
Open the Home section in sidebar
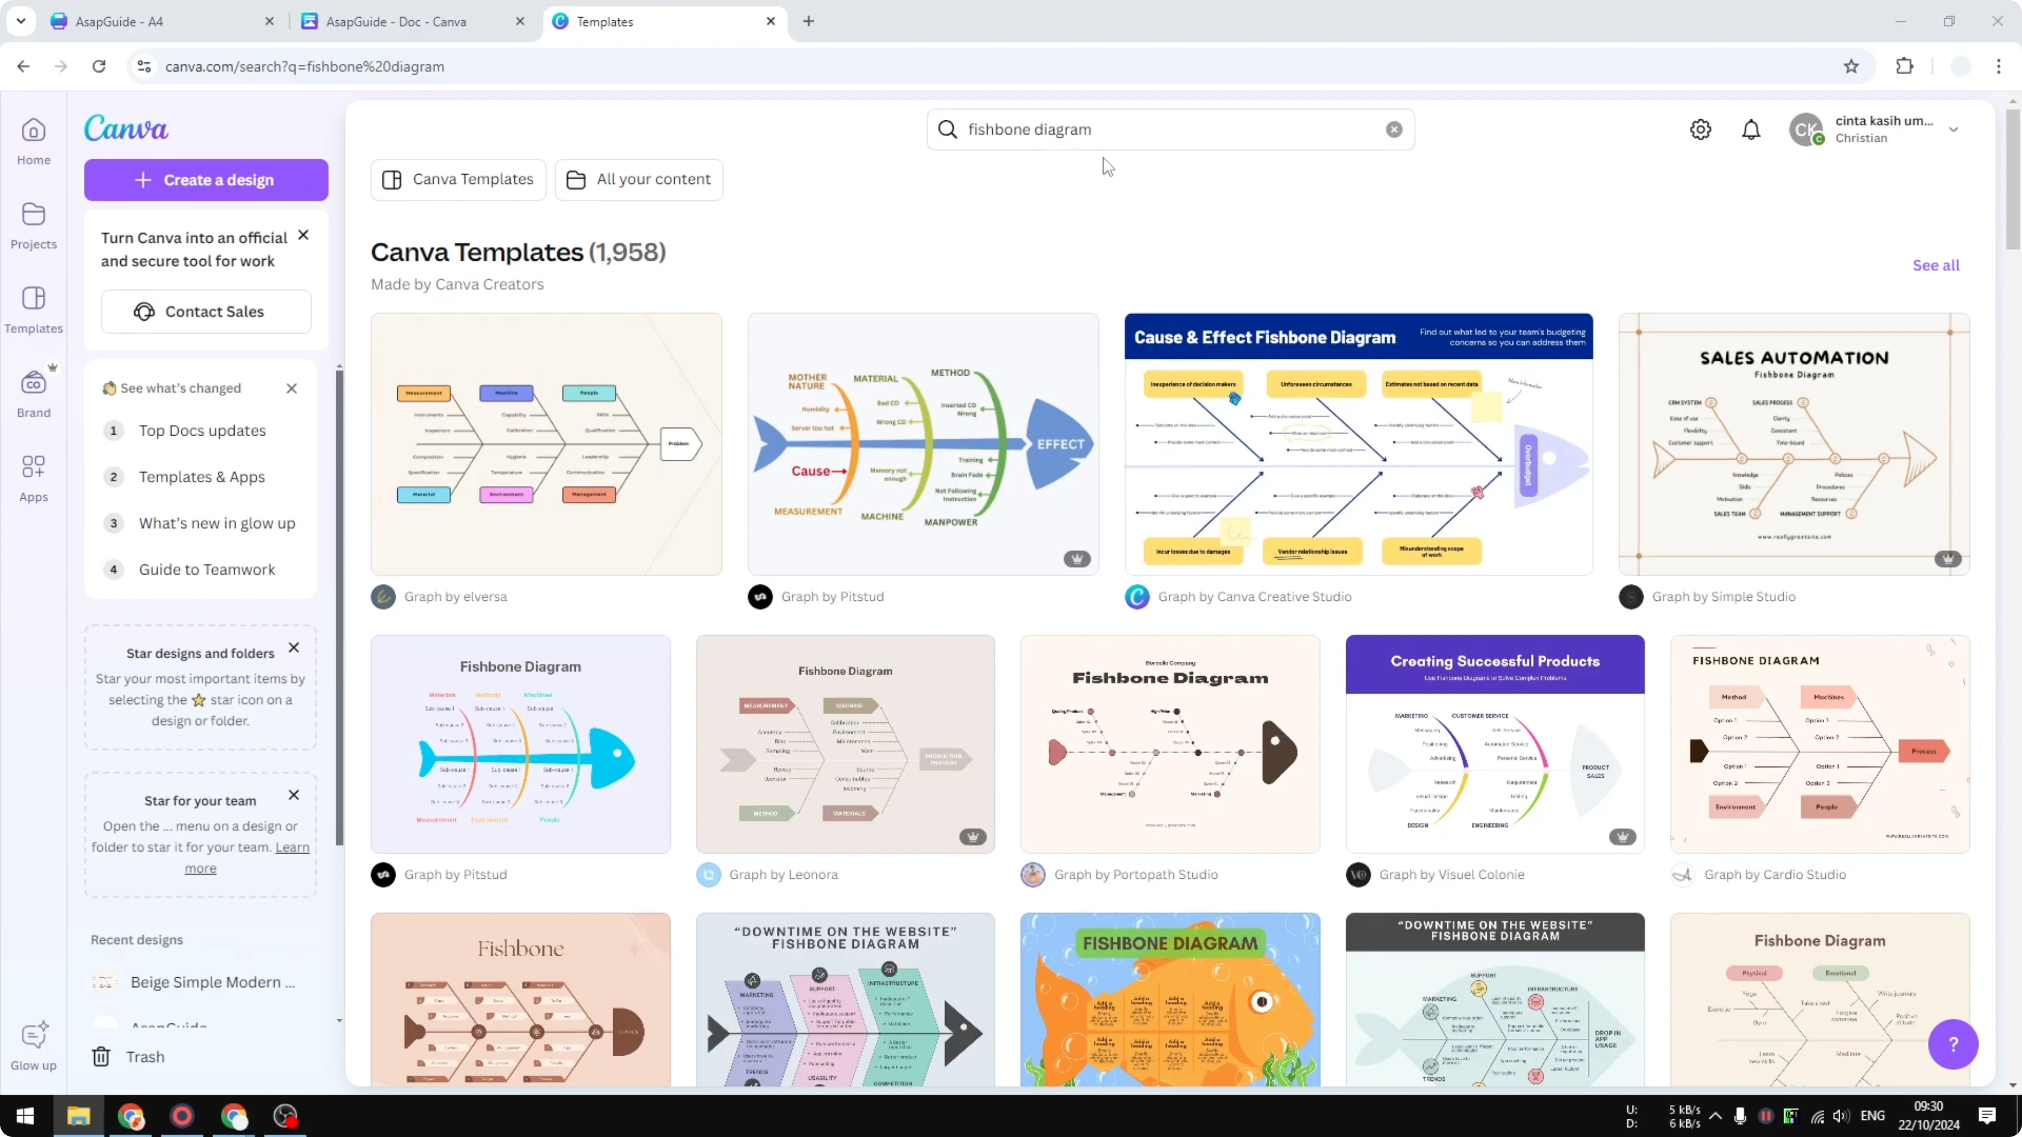click(x=33, y=141)
